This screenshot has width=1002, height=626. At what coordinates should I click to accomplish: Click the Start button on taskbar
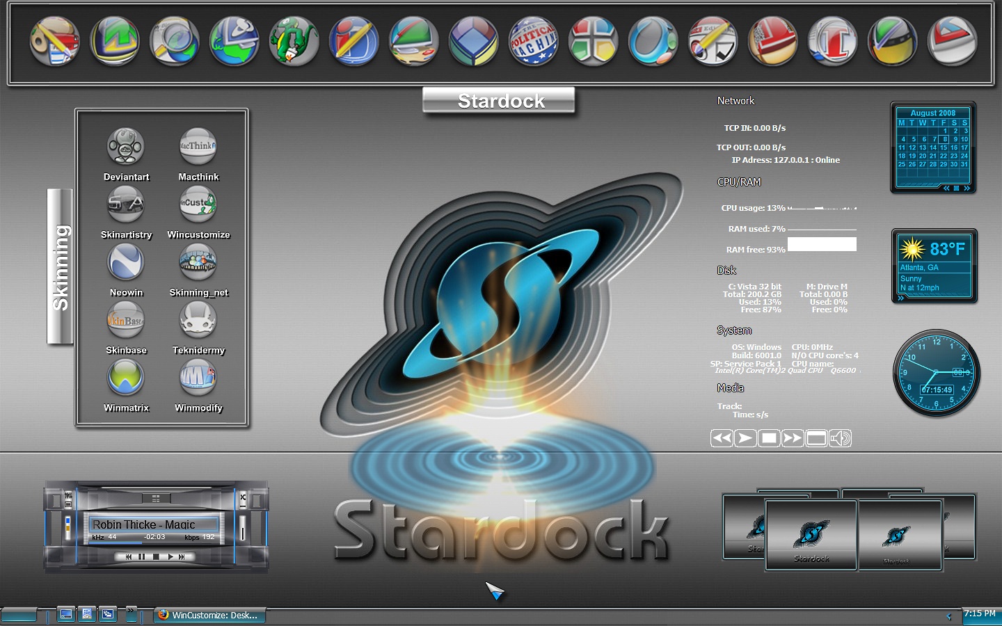[19, 615]
